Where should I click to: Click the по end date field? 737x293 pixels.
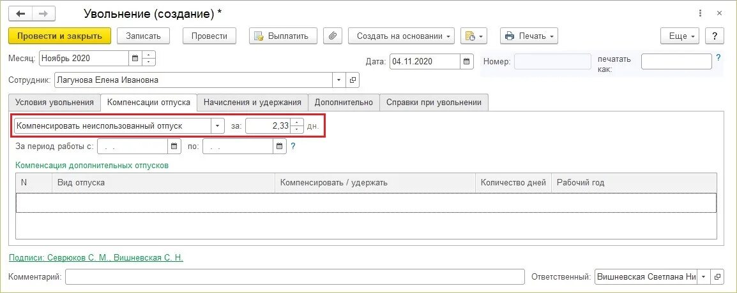[x=238, y=146]
